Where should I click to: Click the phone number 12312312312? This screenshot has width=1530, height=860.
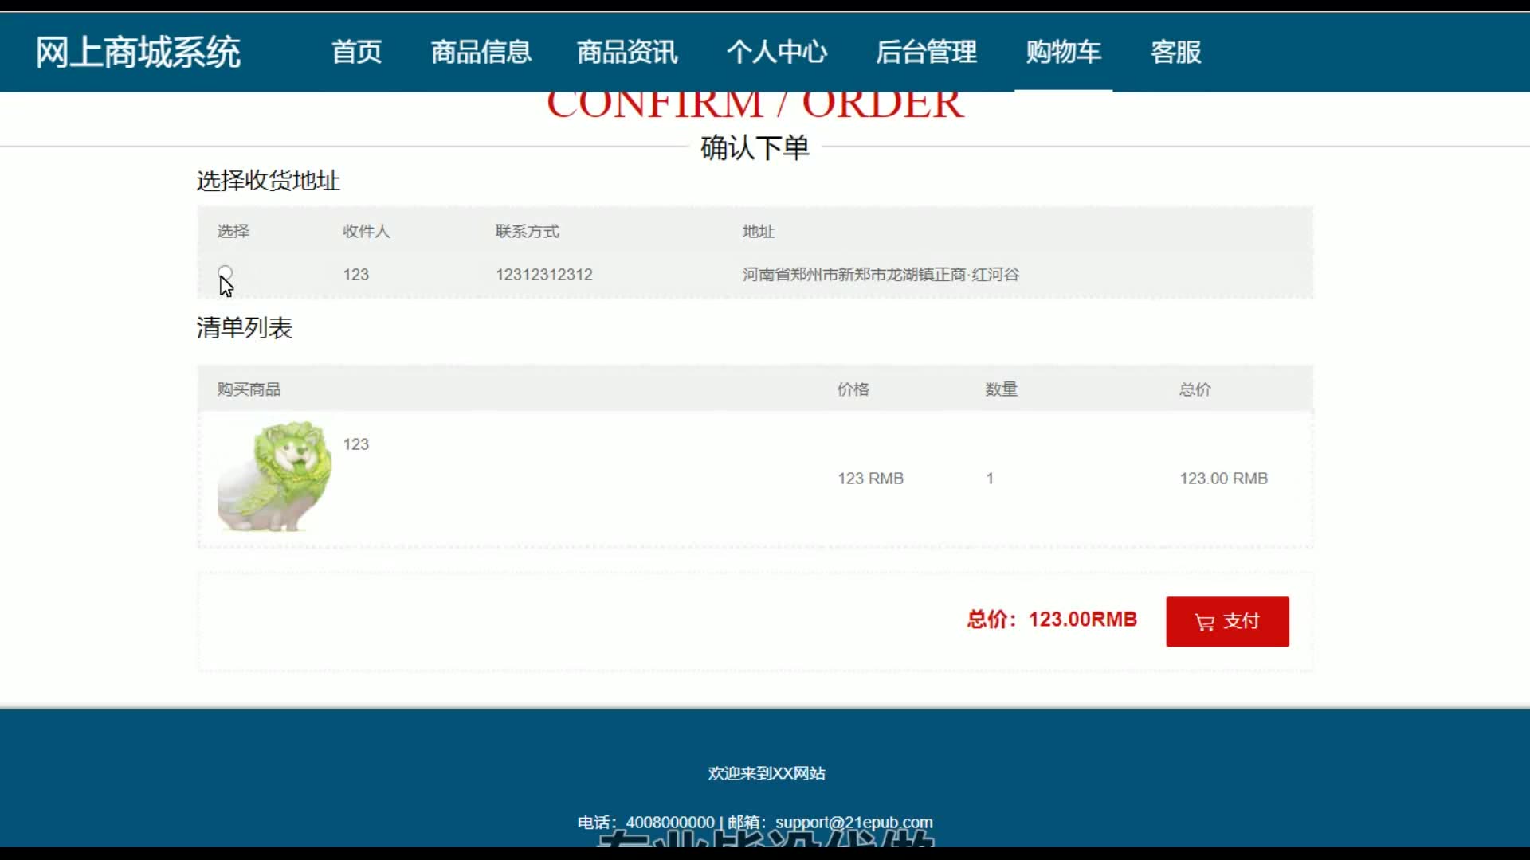point(544,275)
